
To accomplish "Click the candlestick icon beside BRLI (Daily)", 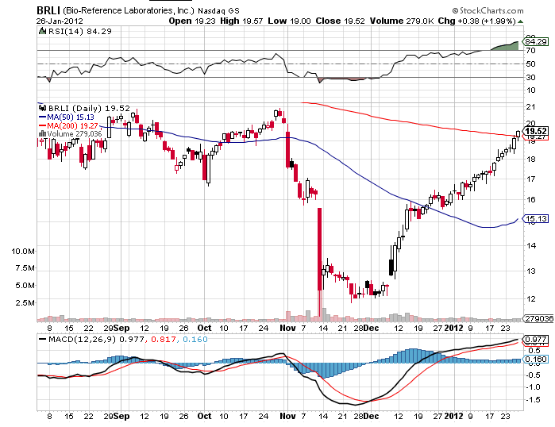I will 42,108.
